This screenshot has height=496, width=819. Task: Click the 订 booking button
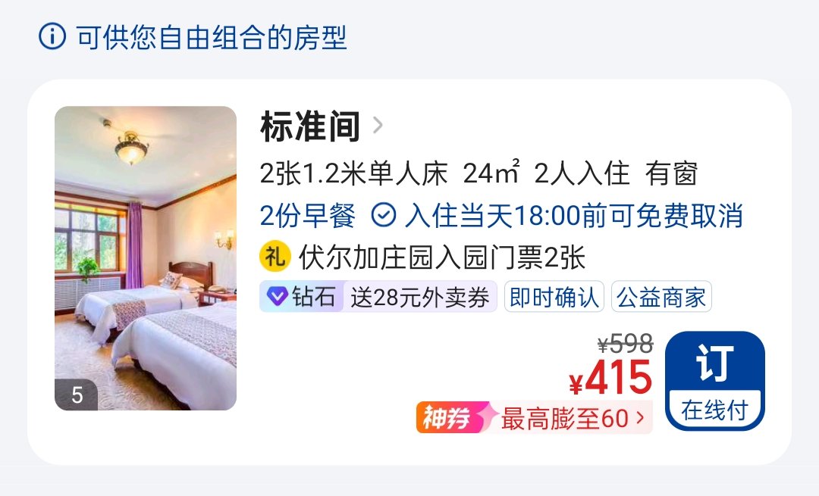[x=714, y=381]
